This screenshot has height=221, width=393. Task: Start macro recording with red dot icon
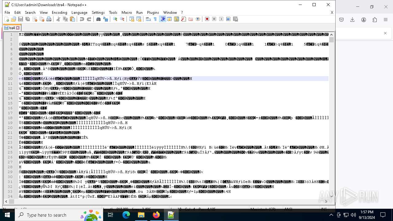click(x=207, y=19)
